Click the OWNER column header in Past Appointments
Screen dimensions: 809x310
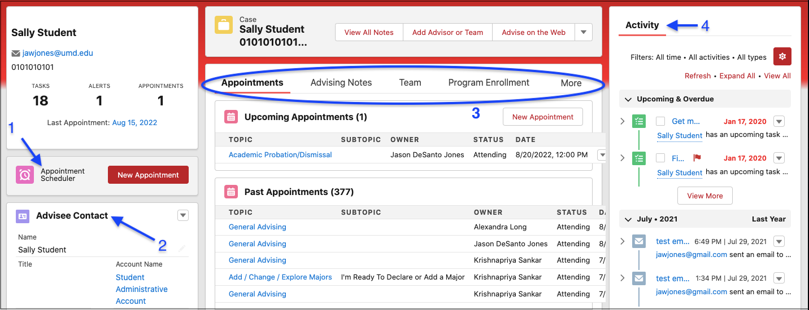point(488,212)
